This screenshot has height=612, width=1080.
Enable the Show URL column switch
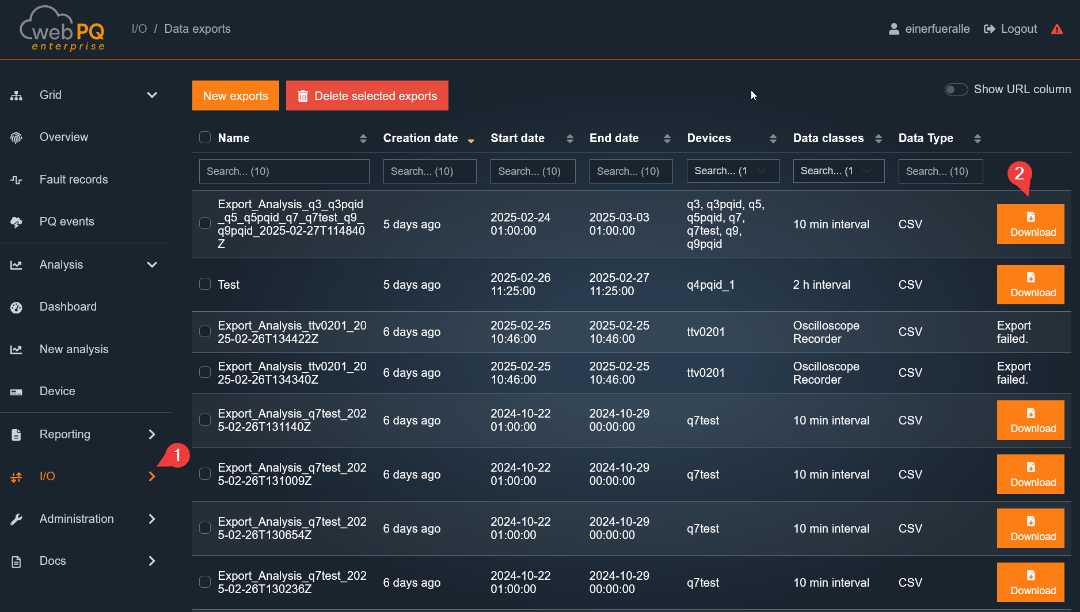click(x=956, y=90)
